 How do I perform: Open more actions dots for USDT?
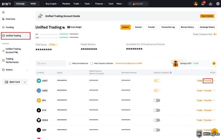pyautogui.click(x=214, y=81)
